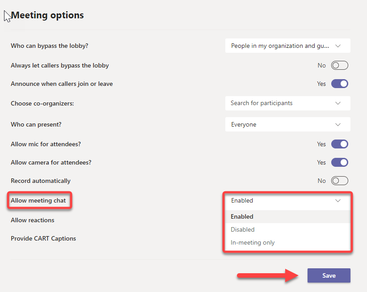Click the 'Provide CART Captions' label
The height and width of the screenshot is (292, 367).
point(43,238)
